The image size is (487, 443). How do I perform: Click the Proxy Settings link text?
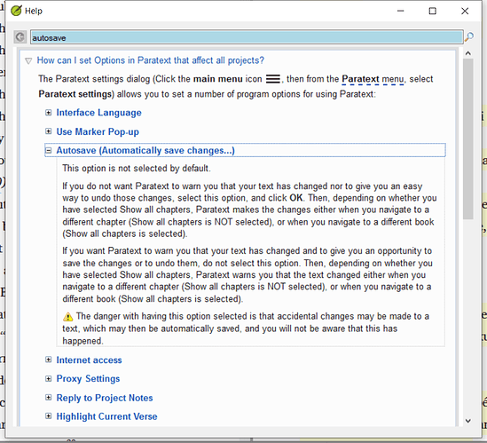tap(88, 379)
